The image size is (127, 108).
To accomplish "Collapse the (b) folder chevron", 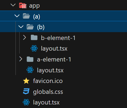I will [x=21, y=27].
